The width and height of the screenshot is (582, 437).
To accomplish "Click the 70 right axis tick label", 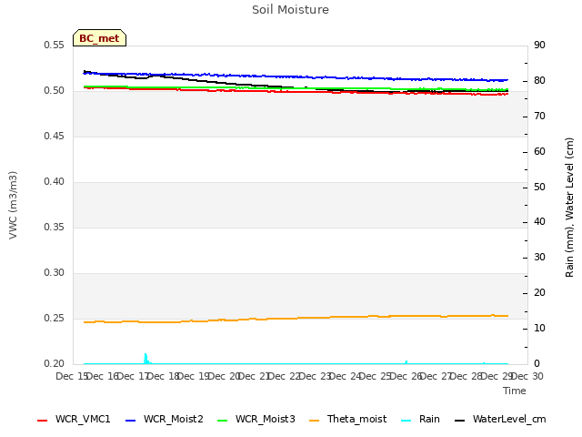I will click(539, 117).
